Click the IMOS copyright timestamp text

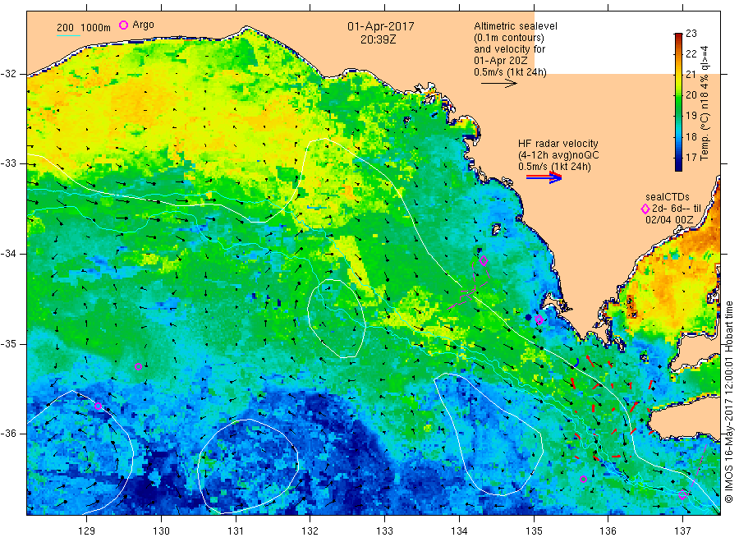coord(728,402)
